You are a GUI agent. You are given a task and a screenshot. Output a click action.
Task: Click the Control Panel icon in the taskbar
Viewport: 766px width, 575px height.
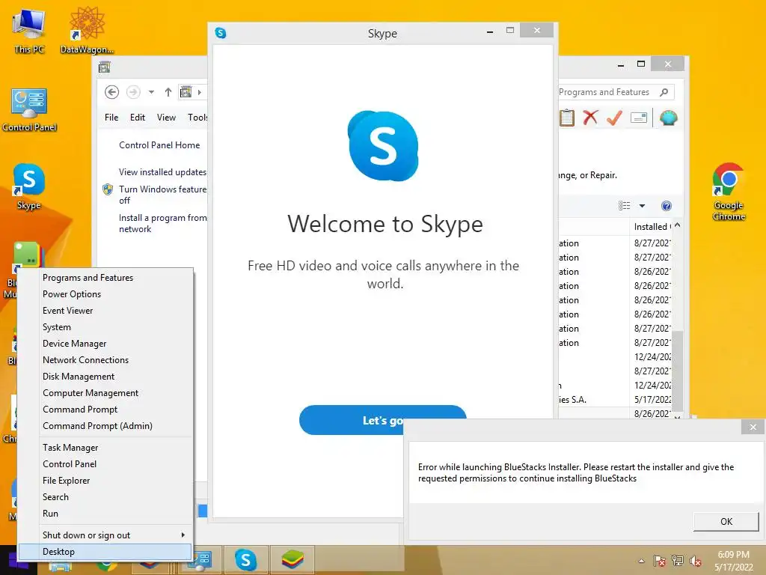200,560
